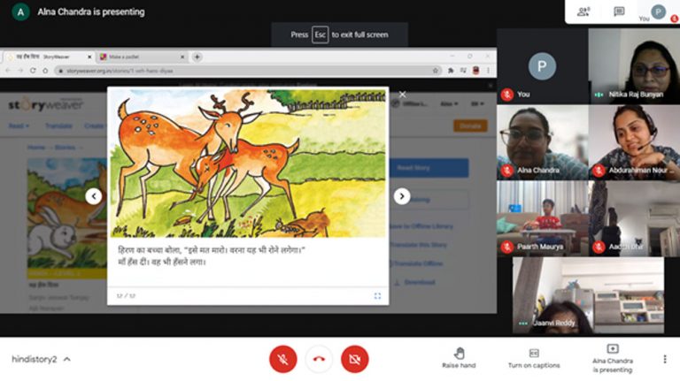The image size is (680, 381).
Task: Open the user account dropdown in header
Action: (449, 104)
